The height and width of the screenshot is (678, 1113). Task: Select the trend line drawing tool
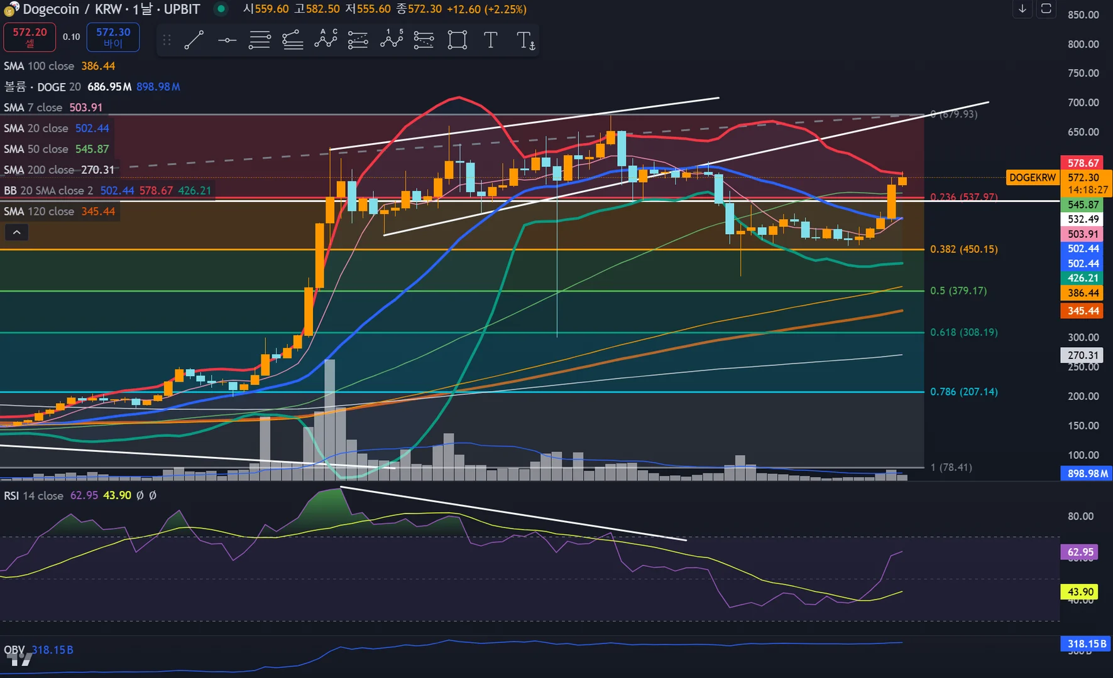194,40
